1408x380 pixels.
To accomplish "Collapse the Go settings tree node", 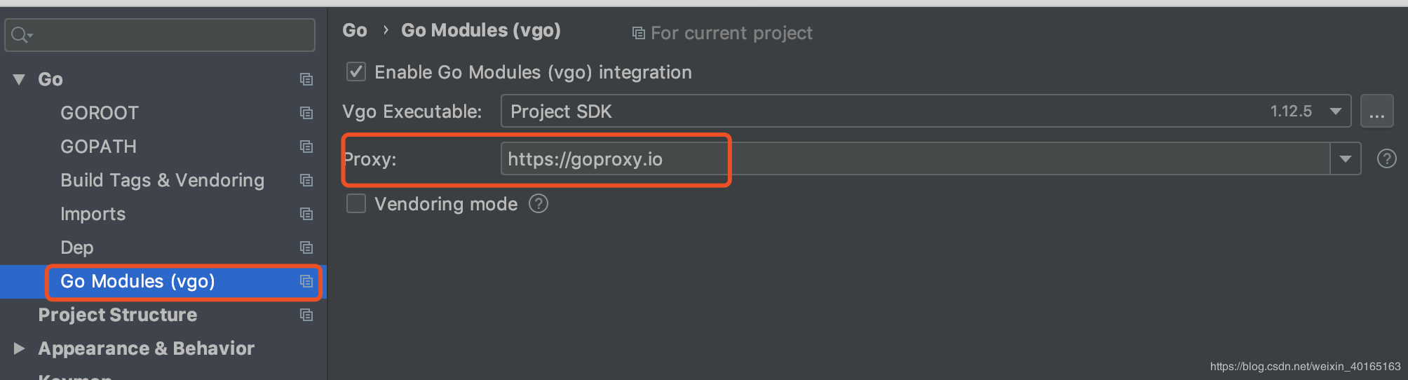I will pos(19,79).
